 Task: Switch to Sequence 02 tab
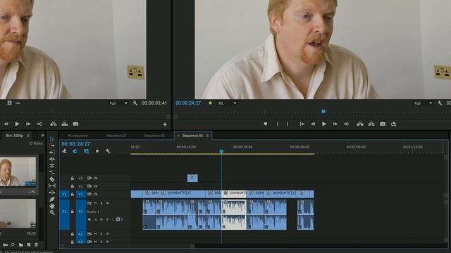[116, 136]
